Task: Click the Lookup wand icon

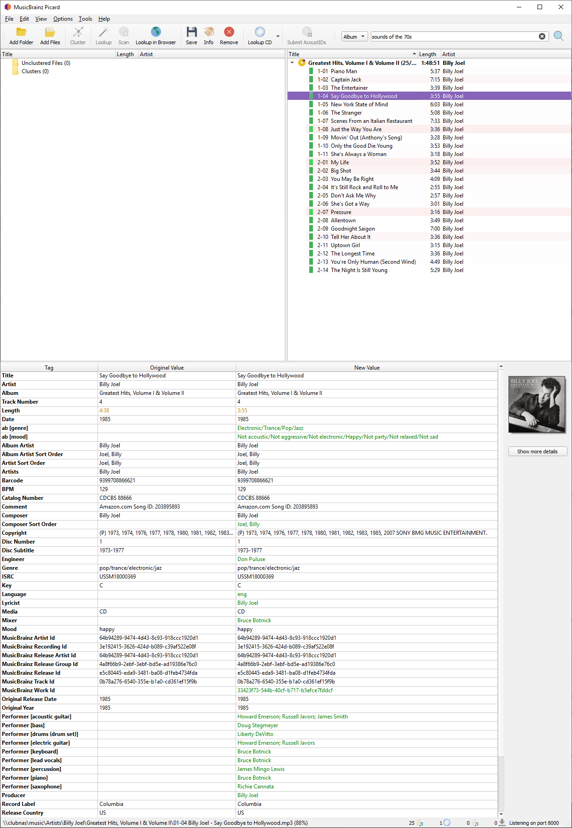Action: pos(104,32)
